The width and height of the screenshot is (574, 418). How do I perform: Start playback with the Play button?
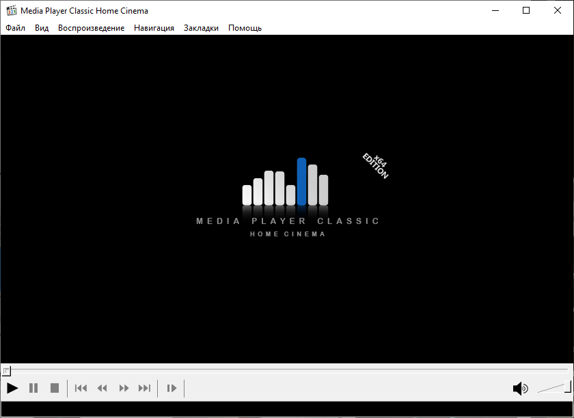point(12,388)
